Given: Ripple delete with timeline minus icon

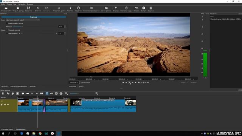Looking at the screenshot, I should pyautogui.click(x=28, y=93).
